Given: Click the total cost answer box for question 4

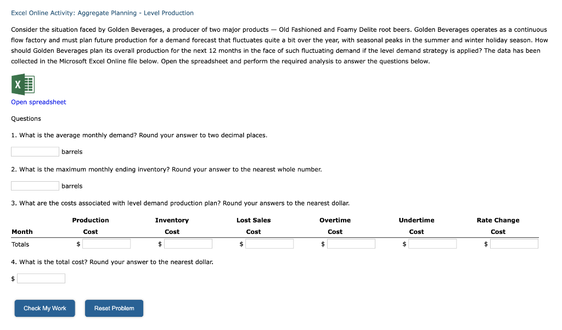Looking at the screenshot, I should click(x=41, y=278).
